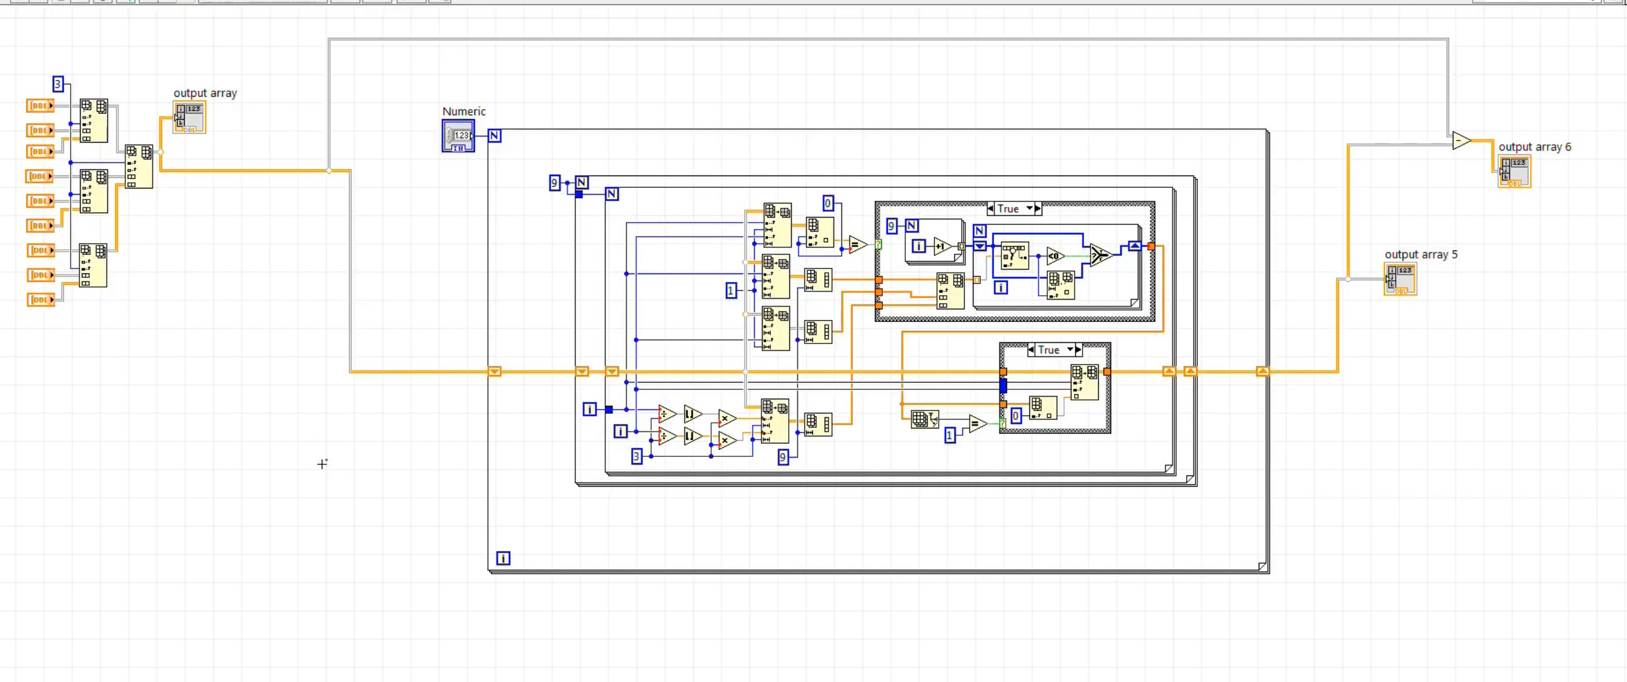Select the Numeric control terminal
This screenshot has height=682, width=1627.
457,136
